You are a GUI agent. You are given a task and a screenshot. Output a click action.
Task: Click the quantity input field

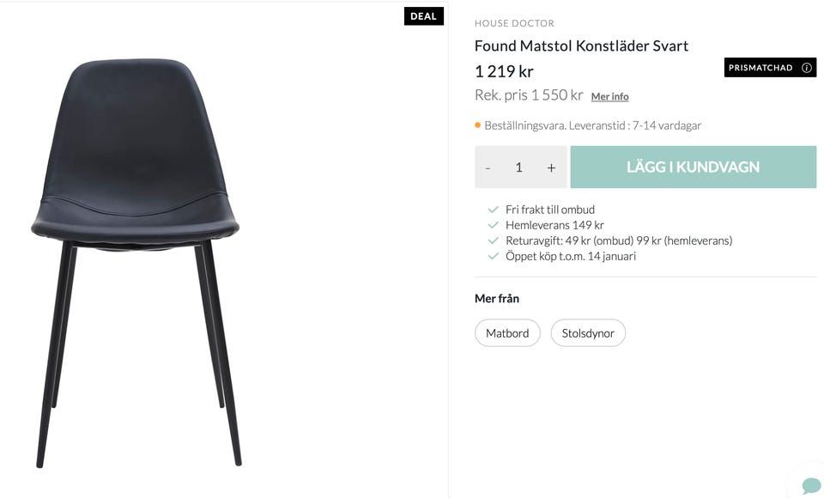click(518, 167)
